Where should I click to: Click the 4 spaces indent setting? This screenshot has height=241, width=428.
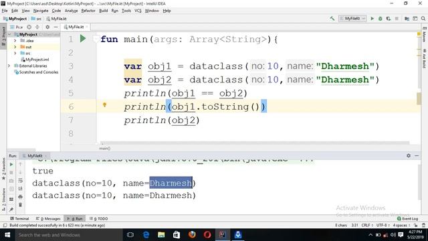click(401, 226)
